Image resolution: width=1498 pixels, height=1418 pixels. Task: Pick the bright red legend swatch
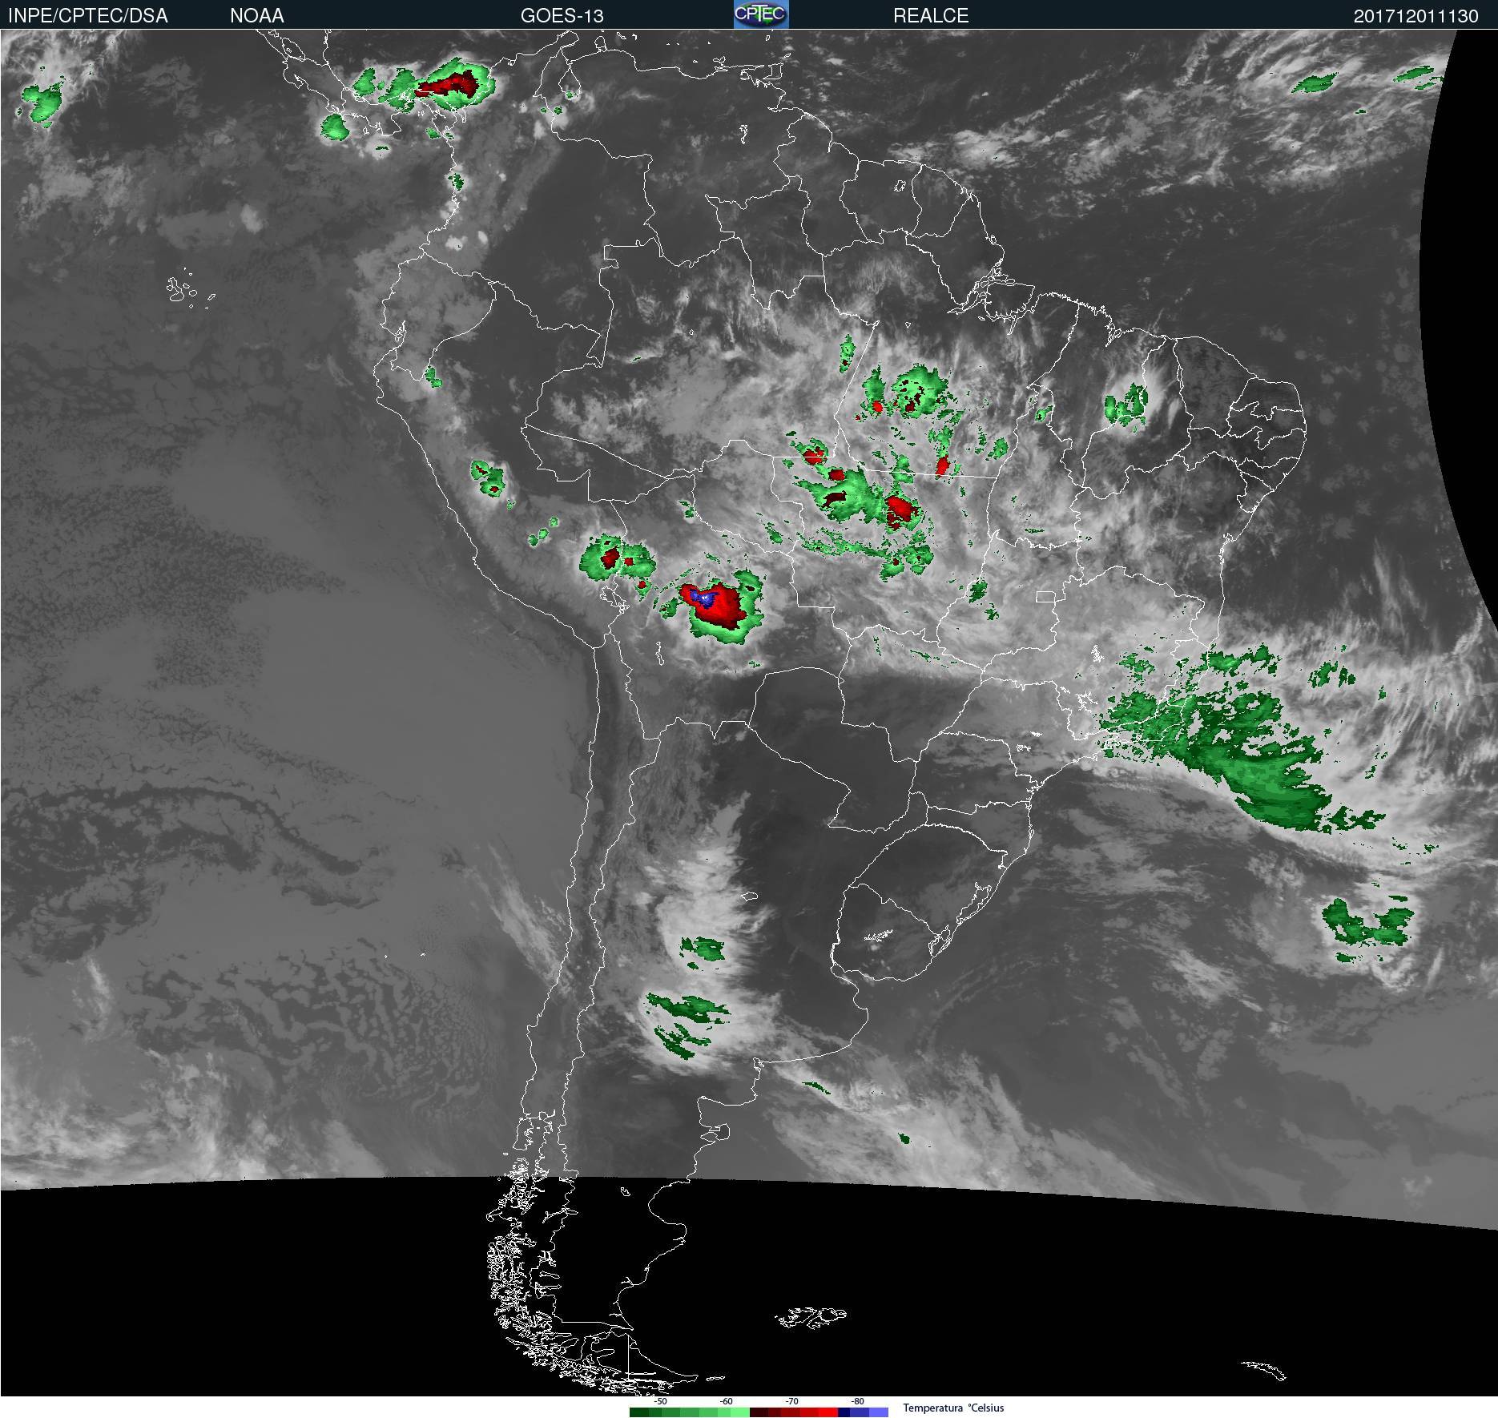828,1412
